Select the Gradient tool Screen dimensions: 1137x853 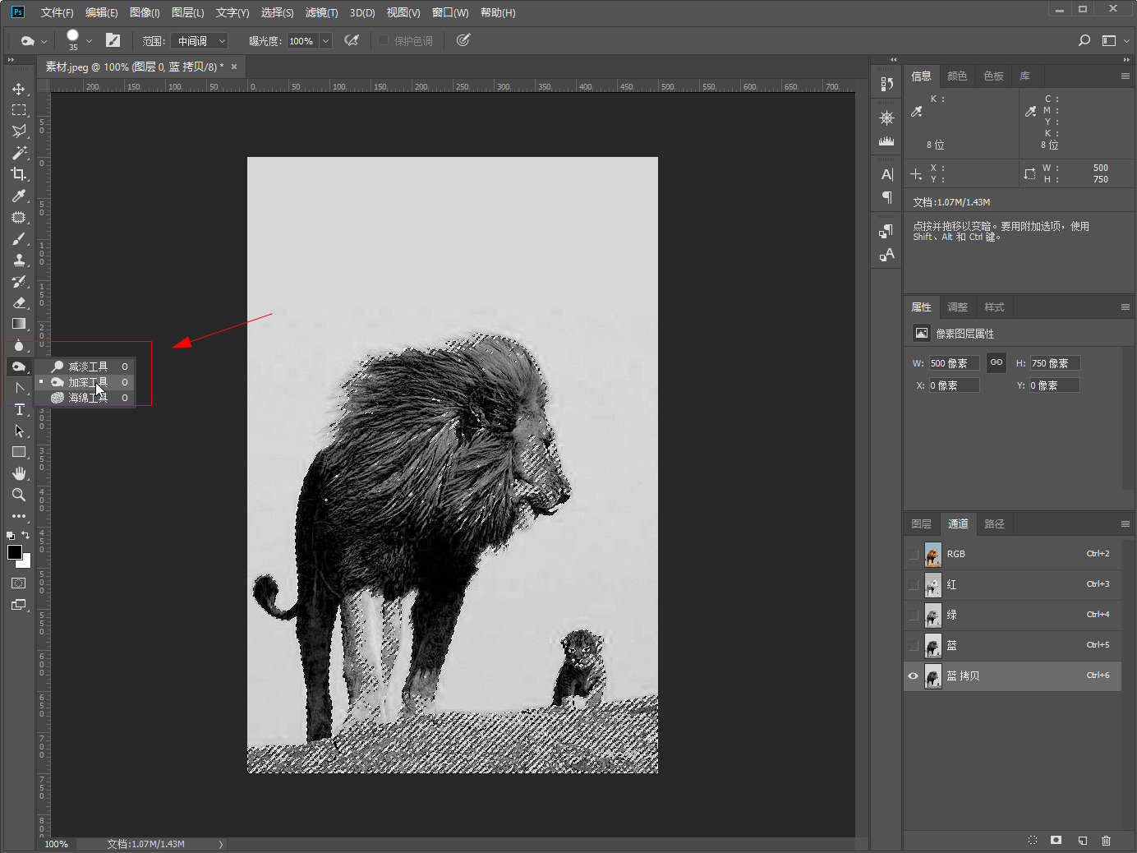(x=19, y=324)
